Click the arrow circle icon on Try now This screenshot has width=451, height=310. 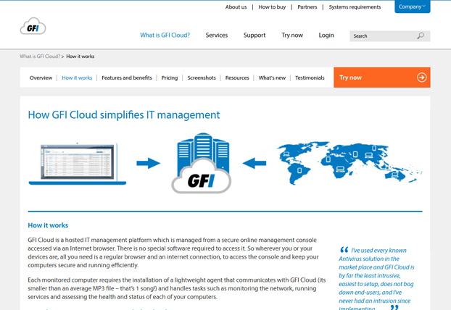pos(422,77)
